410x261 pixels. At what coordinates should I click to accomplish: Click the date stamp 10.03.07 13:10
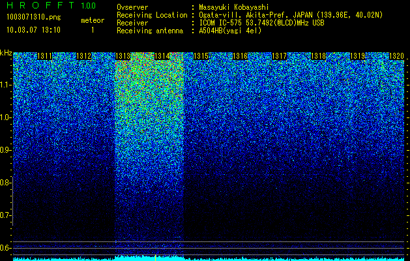pyautogui.click(x=33, y=30)
